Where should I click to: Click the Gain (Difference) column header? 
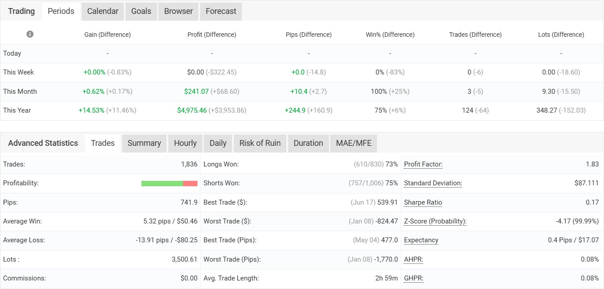tap(108, 35)
